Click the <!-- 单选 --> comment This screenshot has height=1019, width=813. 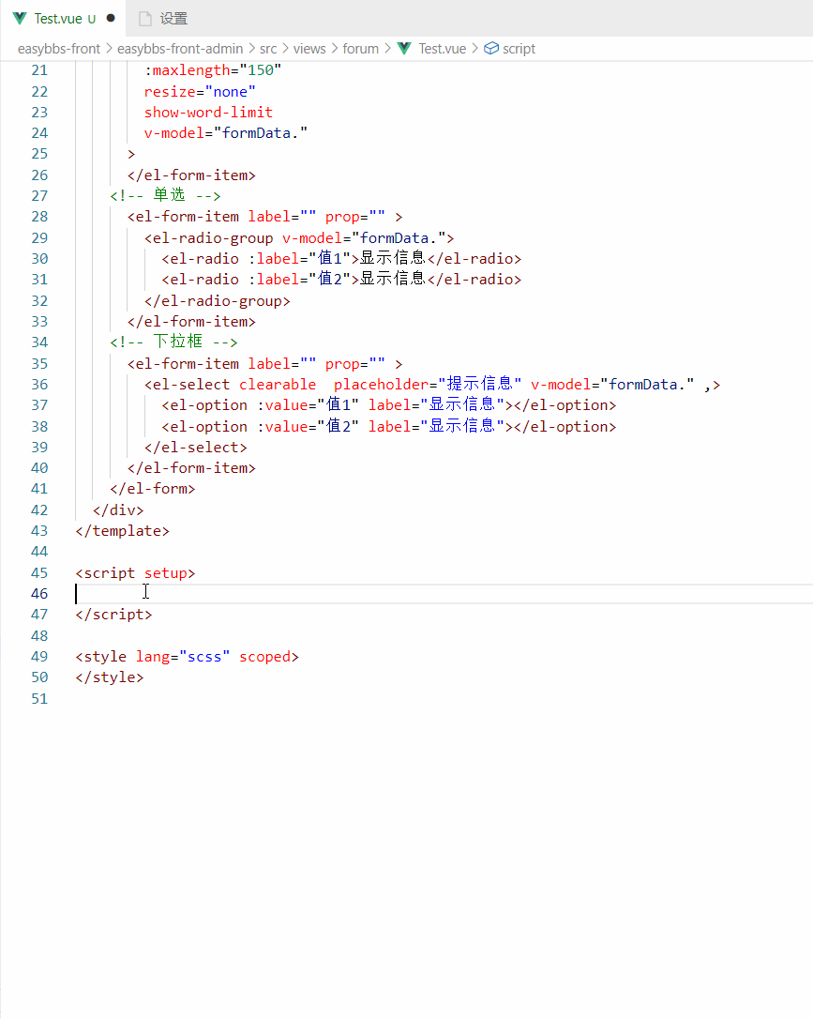click(x=166, y=195)
